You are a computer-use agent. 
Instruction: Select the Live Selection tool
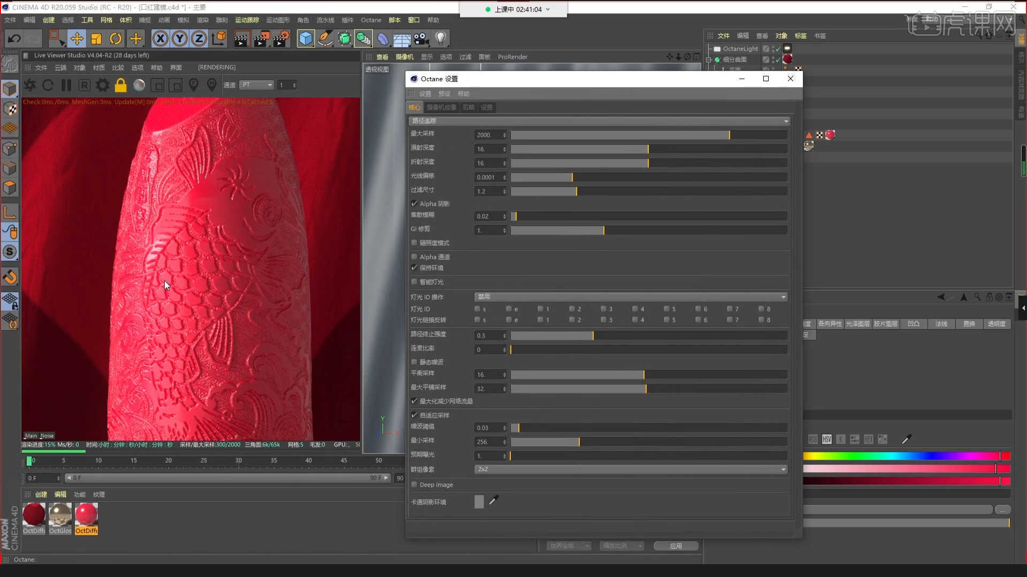tap(57, 38)
